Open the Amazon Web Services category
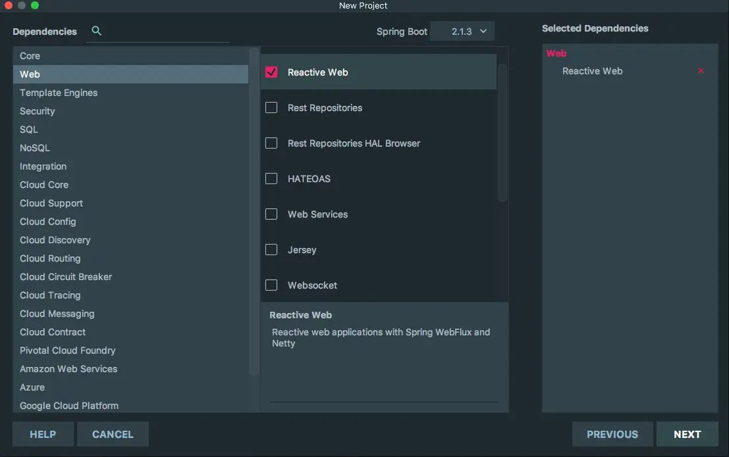The image size is (729, 457). (x=130, y=369)
